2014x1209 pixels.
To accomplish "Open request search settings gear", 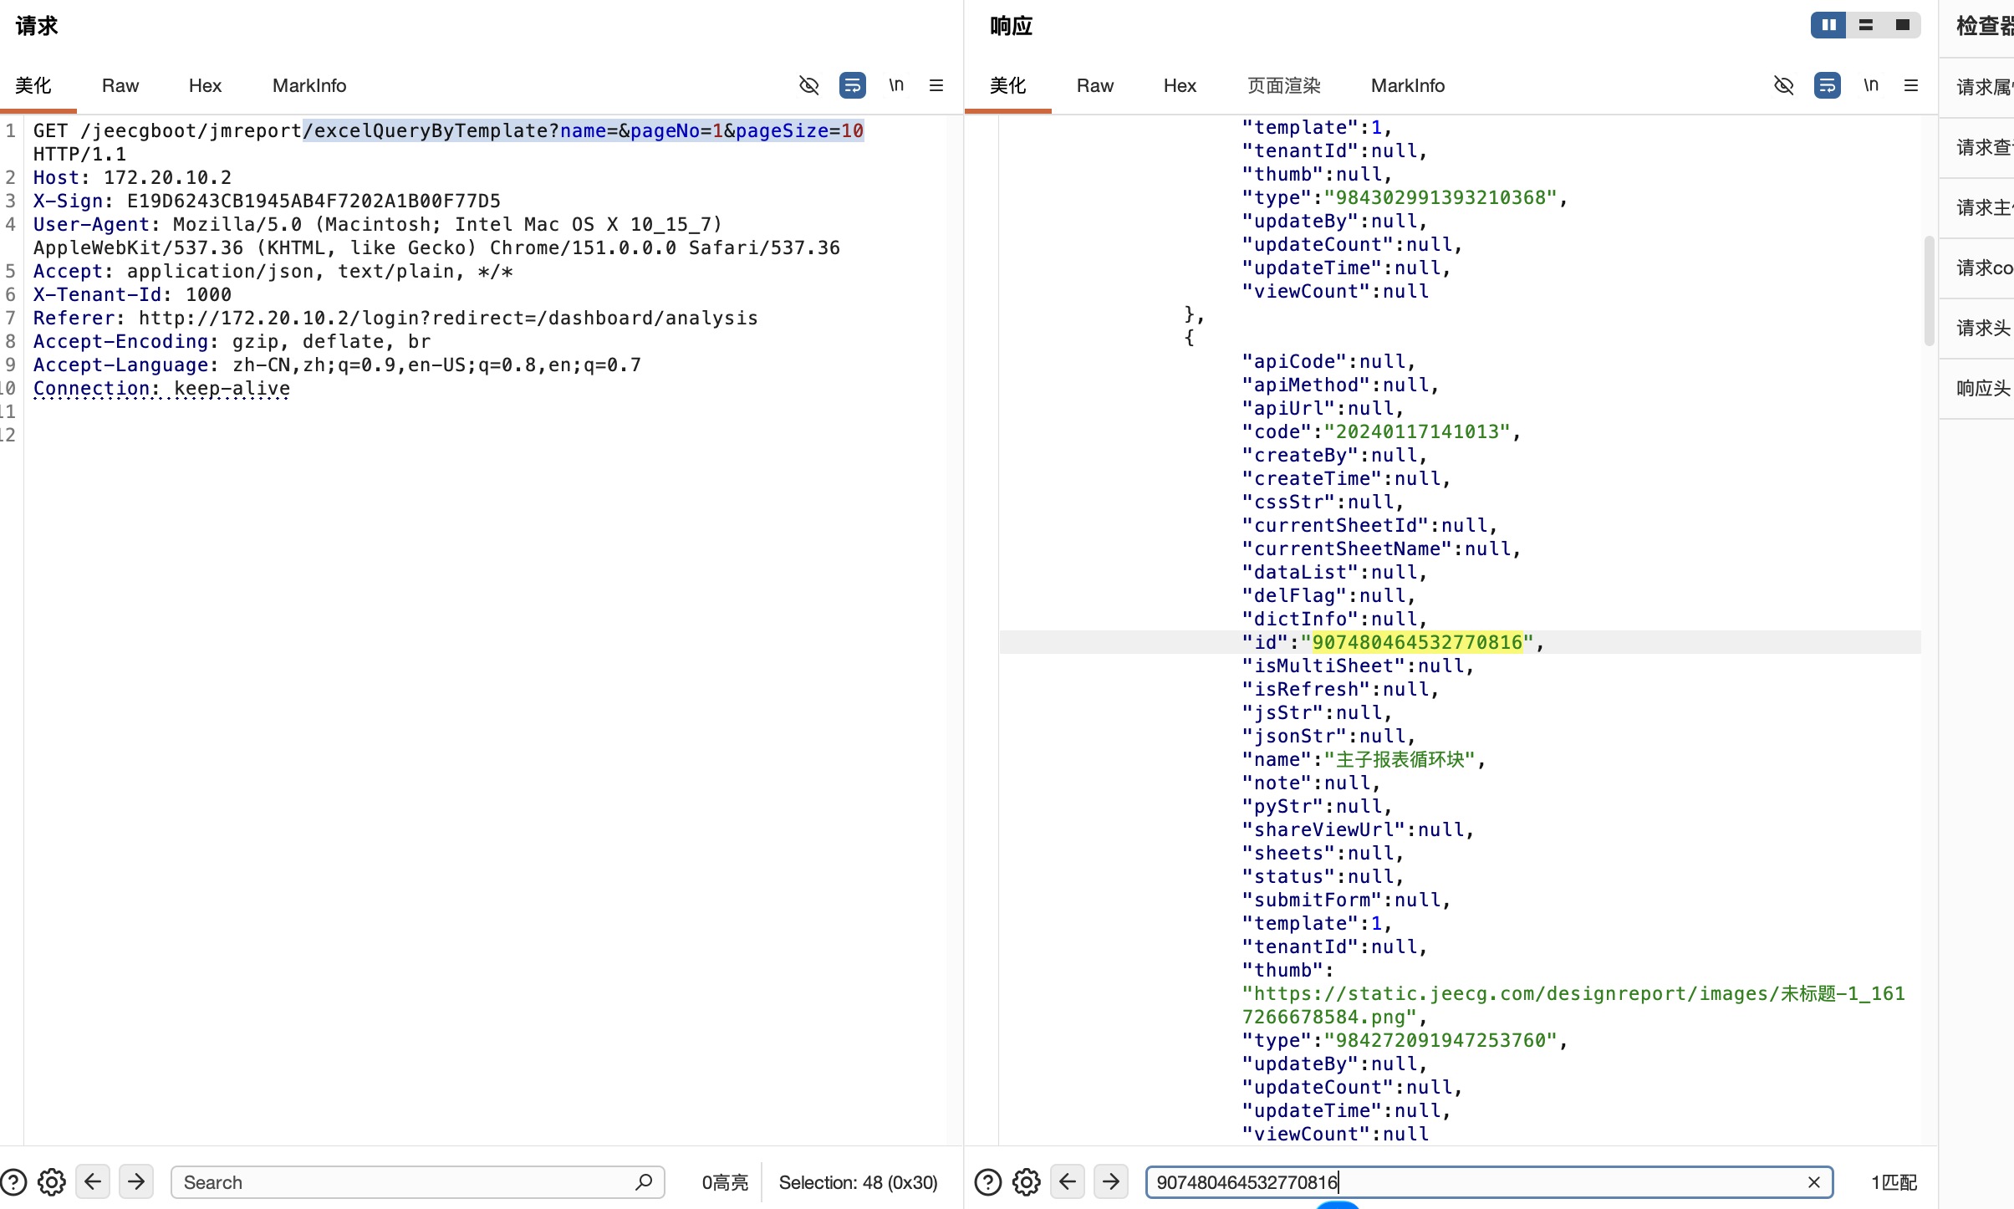I will click(52, 1182).
